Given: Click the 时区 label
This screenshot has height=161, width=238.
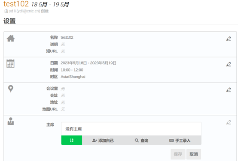Looking at the screenshot, I should [54, 77].
